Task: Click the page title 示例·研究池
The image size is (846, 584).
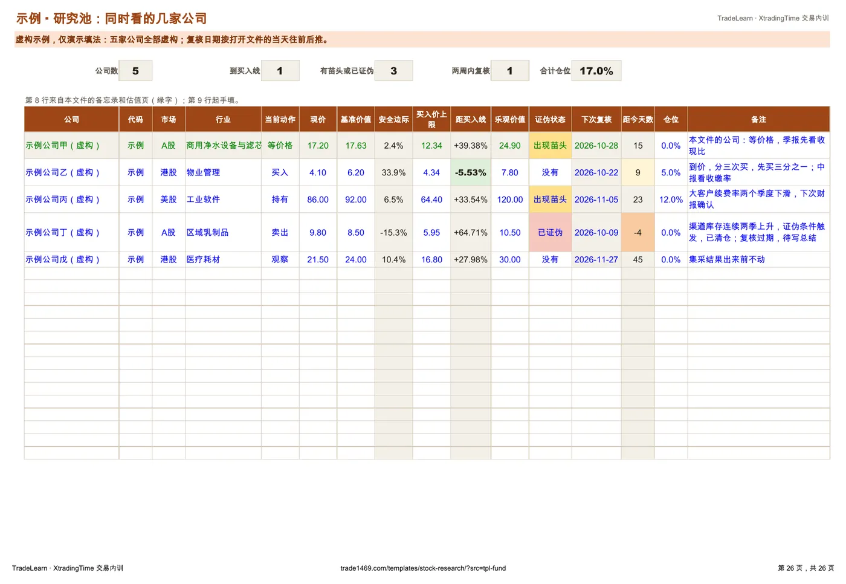Action: click(111, 19)
